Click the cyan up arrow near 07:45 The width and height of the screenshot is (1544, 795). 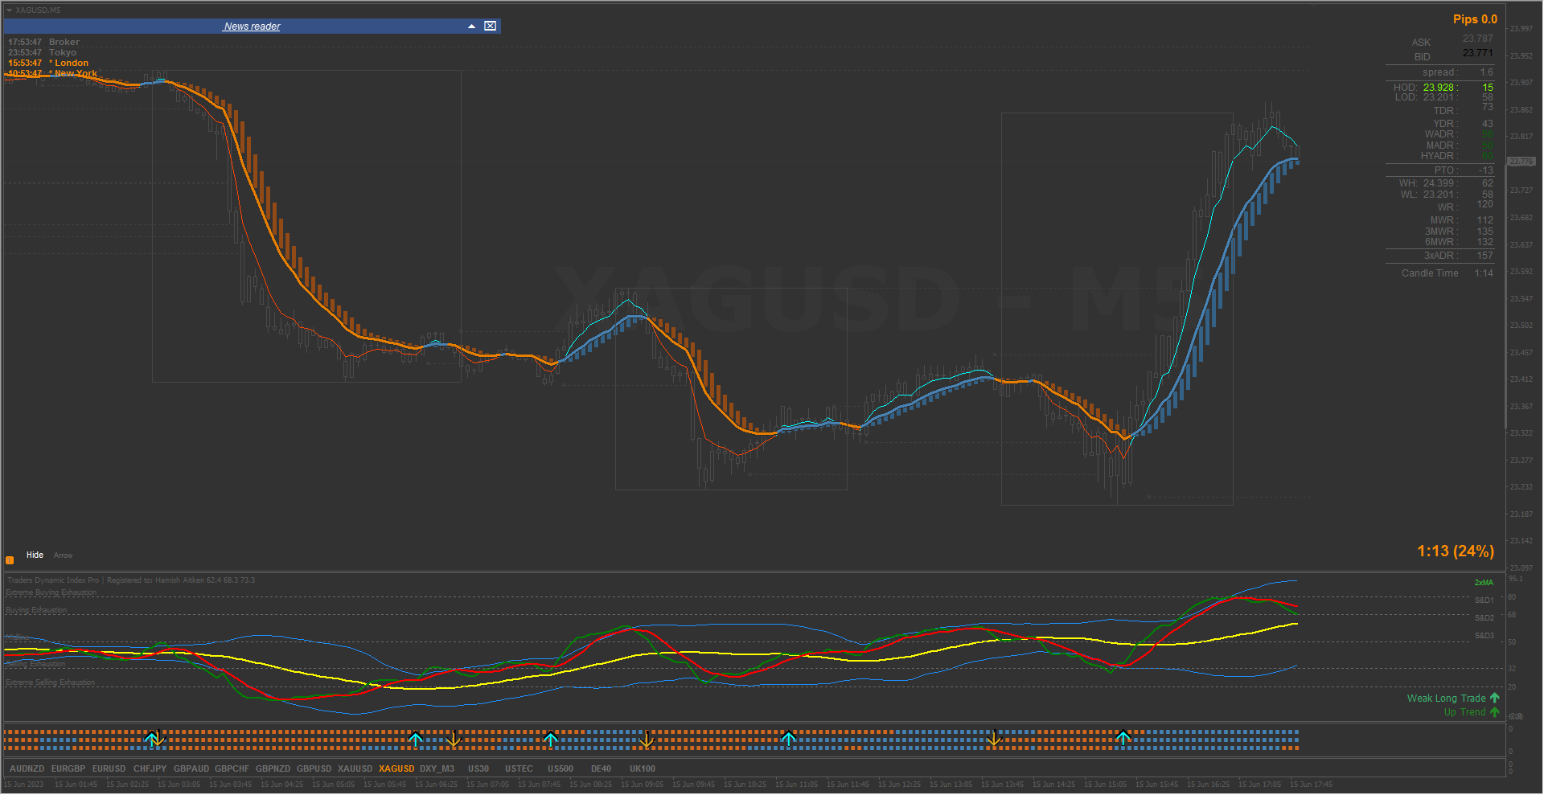point(550,738)
